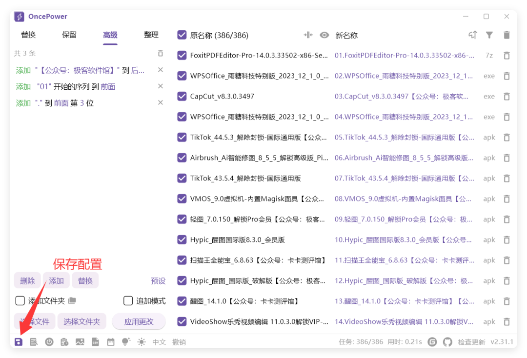This screenshot has width=527, height=358.
Task: Click 检查更新 in status bar
Action: [471, 342]
